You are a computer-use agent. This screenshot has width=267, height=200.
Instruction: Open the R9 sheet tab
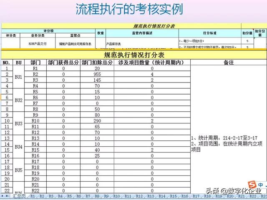click(106, 196)
